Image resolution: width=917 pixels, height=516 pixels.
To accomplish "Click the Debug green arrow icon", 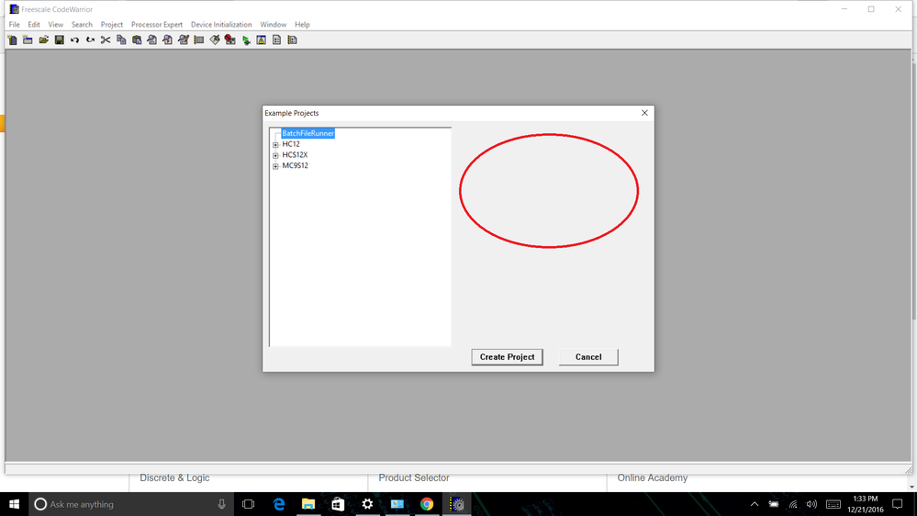I will 246,39.
